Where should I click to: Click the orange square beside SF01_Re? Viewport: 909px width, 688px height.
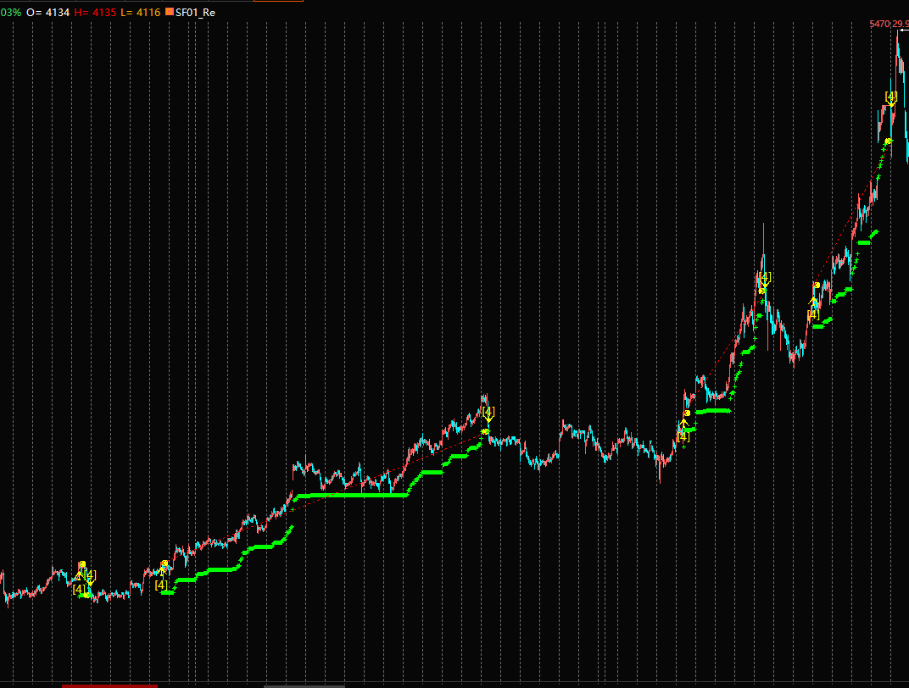pyautogui.click(x=170, y=13)
